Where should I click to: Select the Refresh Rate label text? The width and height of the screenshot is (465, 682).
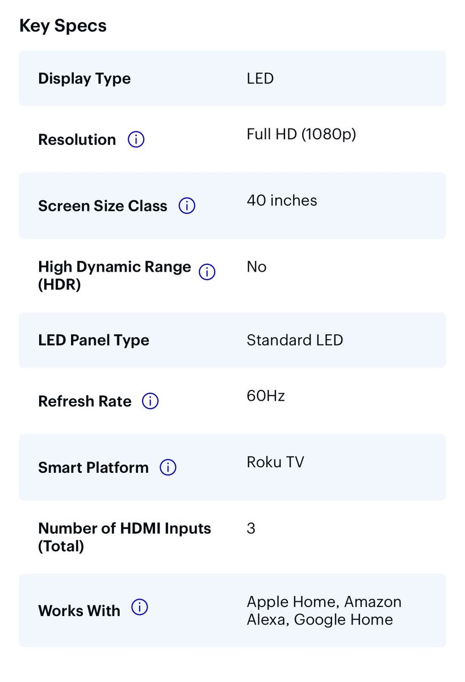pyautogui.click(x=85, y=401)
